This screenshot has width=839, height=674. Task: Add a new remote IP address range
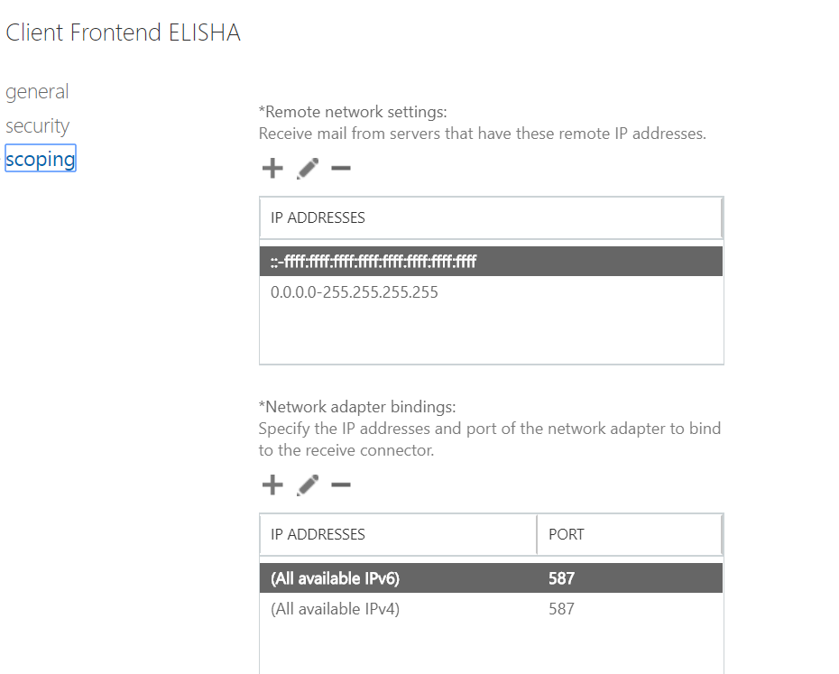click(272, 168)
